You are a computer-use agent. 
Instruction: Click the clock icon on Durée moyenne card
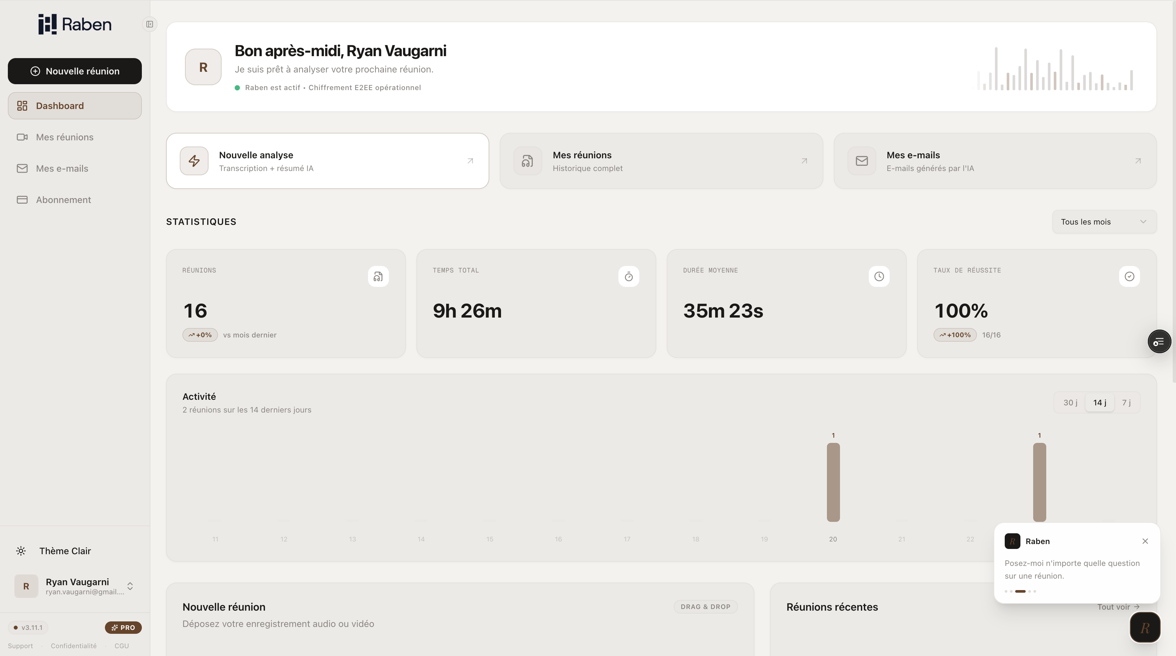(879, 277)
